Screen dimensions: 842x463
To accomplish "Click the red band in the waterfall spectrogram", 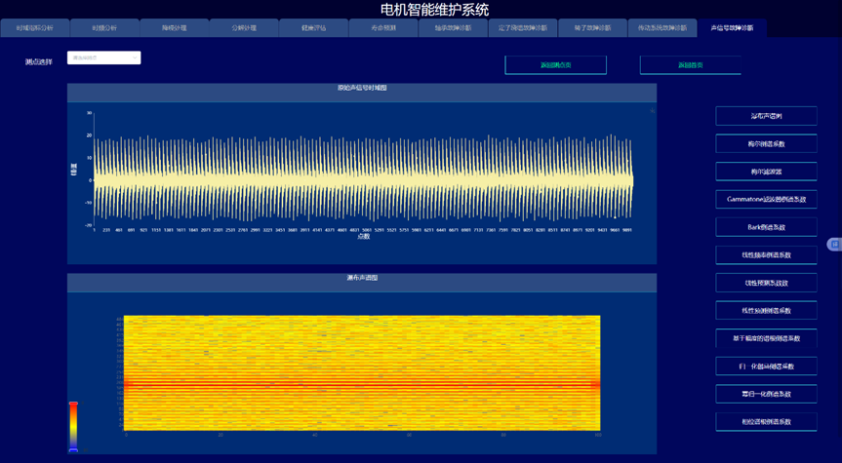I will [x=361, y=386].
